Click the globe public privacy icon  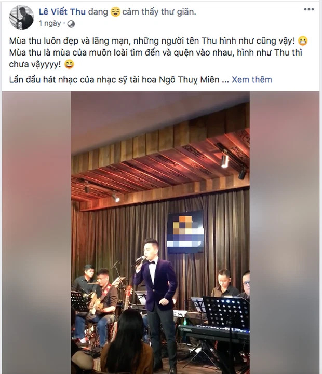coord(71,24)
